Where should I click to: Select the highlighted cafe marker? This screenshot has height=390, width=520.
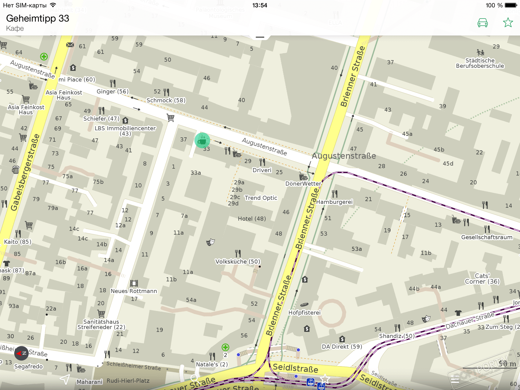[202, 140]
